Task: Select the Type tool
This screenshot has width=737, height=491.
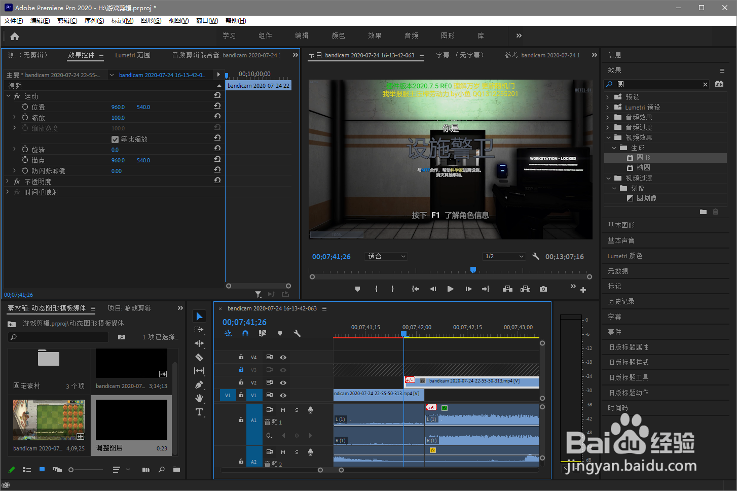Action: (x=199, y=412)
